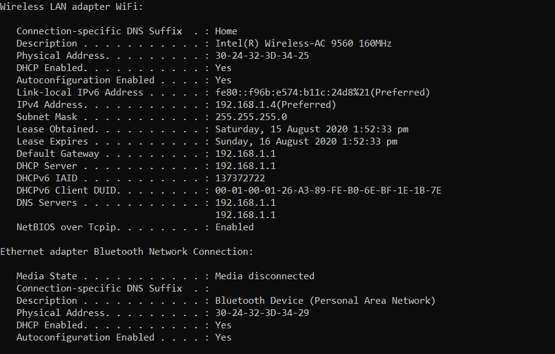The height and width of the screenshot is (354, 555).
Task: Click the subnet mask value 255.255.255.0
Action: coord(251,117)
